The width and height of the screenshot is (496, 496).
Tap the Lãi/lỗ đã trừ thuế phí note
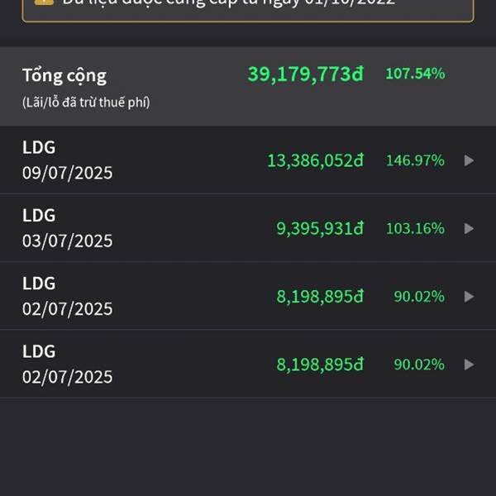[x=86, y=103]
